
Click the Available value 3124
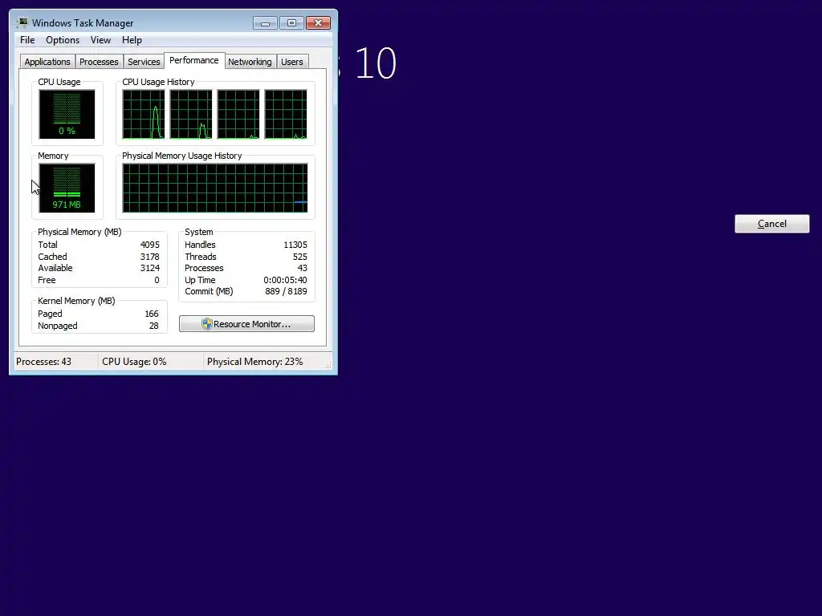[x=149, y=268]
